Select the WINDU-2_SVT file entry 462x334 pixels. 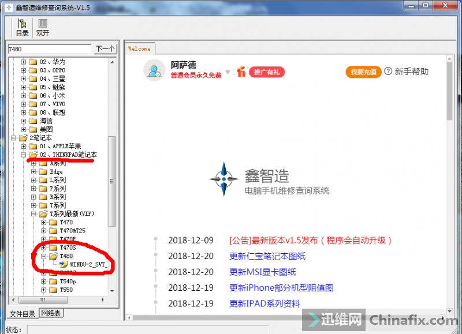coord(88,264)
